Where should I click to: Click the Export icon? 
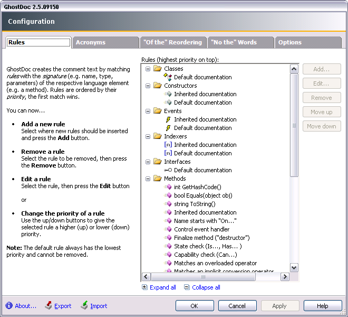point(49,305)
